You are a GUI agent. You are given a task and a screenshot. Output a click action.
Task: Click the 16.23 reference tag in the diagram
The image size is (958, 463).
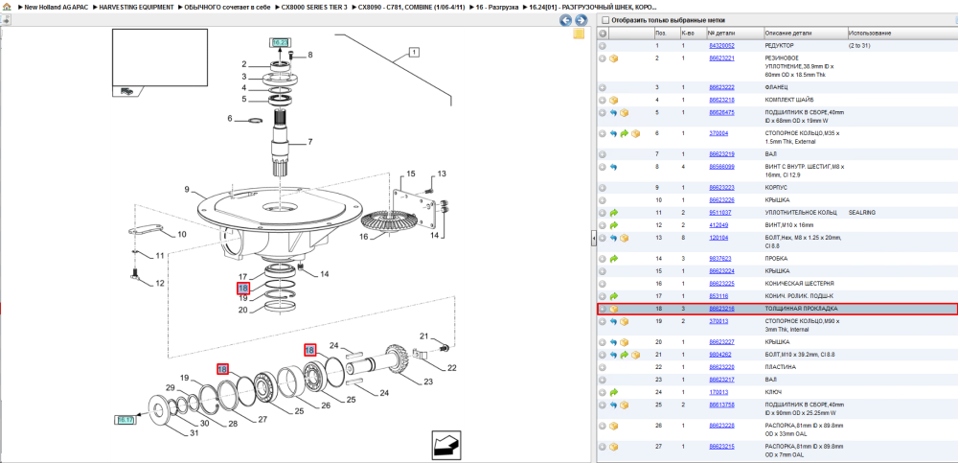pyautogui.click(x=279, y=43)
